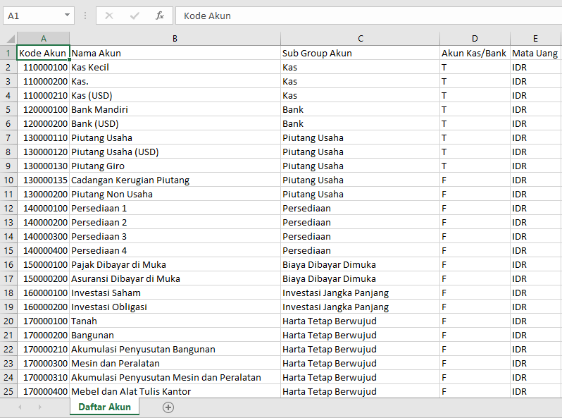Click the Bank Mandiri cell
This screenshot has height=418, width=562.
[175, 109]
